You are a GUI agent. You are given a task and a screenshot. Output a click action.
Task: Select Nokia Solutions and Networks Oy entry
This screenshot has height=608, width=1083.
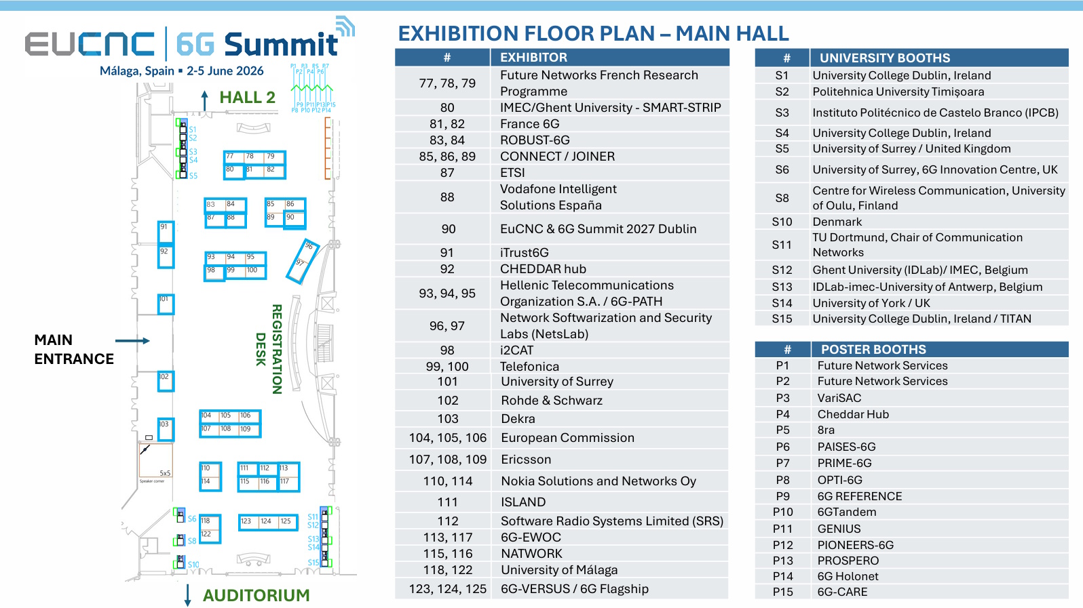[598, 481]
